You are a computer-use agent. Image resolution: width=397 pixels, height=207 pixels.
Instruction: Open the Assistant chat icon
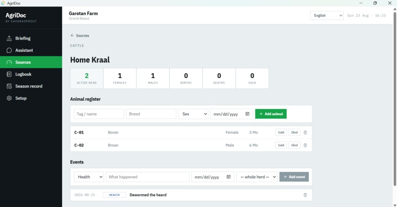pyautogui.click(x=9, y=50)
